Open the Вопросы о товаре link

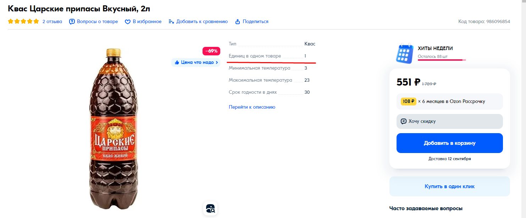tap(97, 22)
